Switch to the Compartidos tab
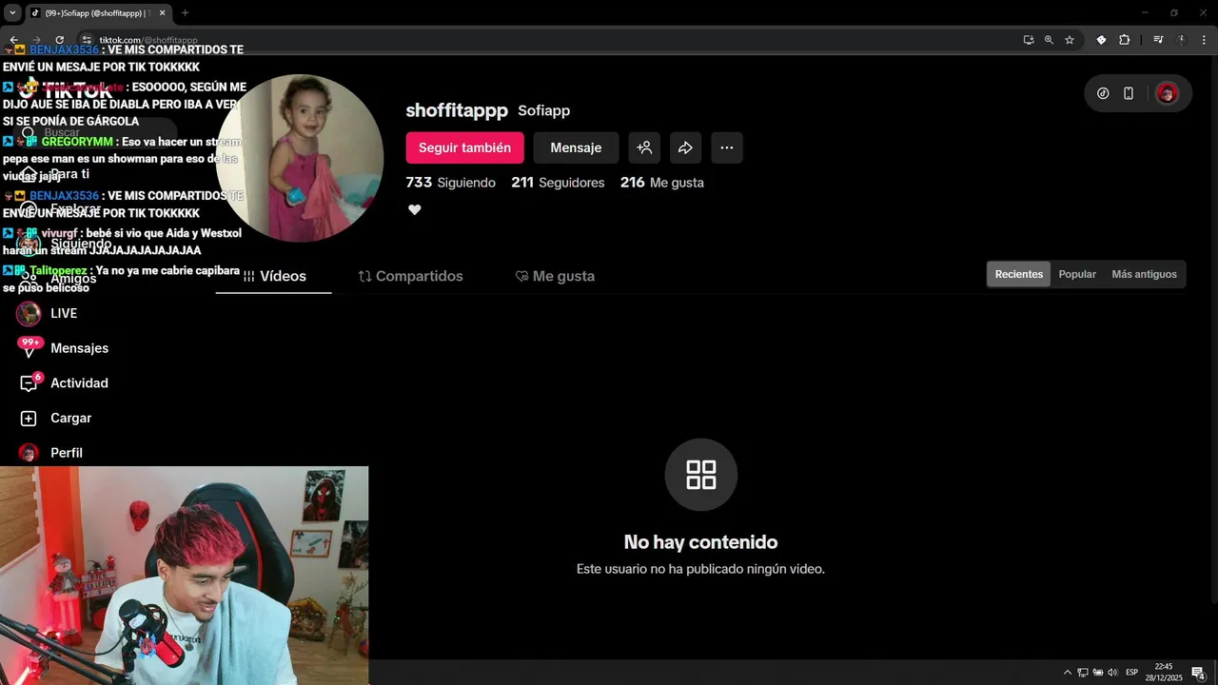Screen dimensions: 1218x685 coord(411,276)
